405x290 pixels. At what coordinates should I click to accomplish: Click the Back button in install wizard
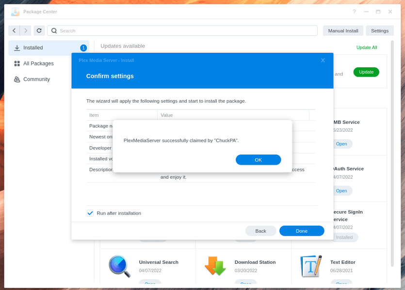pos(260,231)
